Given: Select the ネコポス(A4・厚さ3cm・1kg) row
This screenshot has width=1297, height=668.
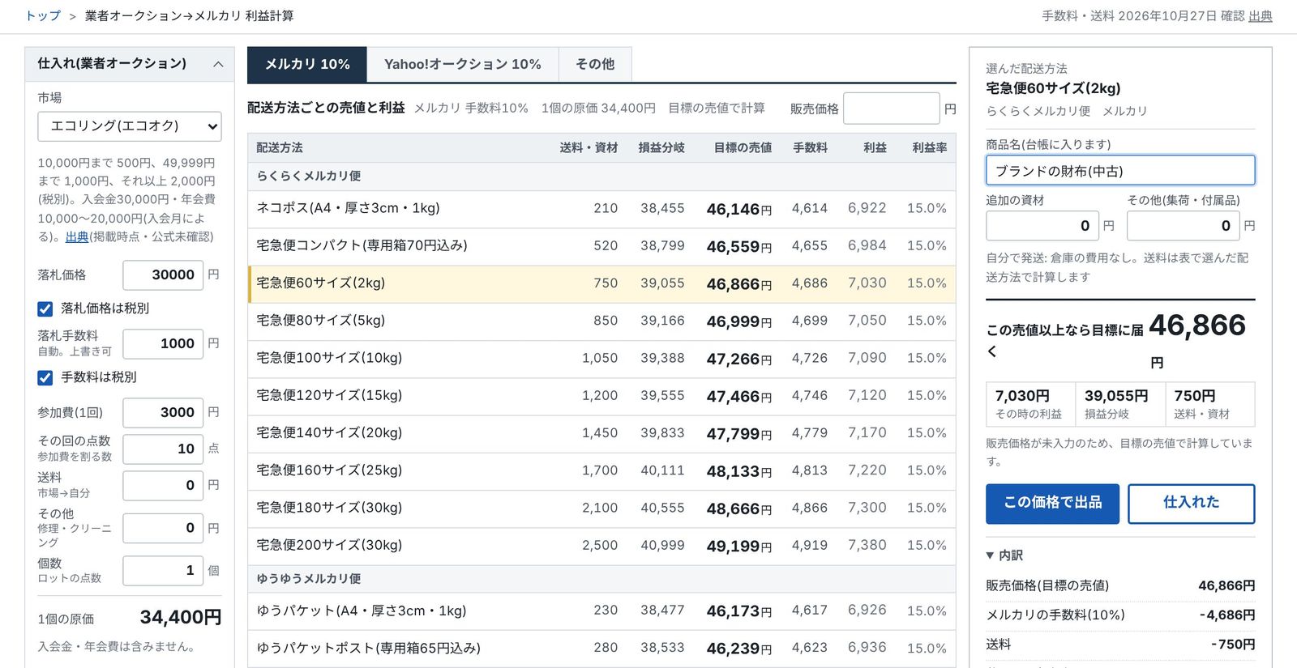Looking at the screenshot, I should pos(601,209).
